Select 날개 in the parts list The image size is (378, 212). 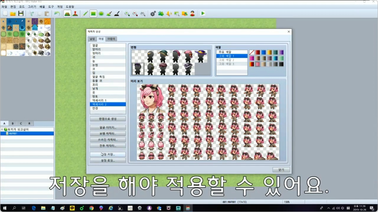point(108,88)
